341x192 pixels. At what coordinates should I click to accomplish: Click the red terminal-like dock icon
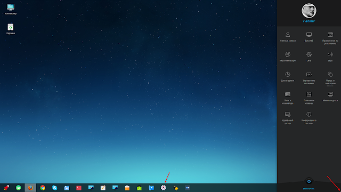point(79,188)
